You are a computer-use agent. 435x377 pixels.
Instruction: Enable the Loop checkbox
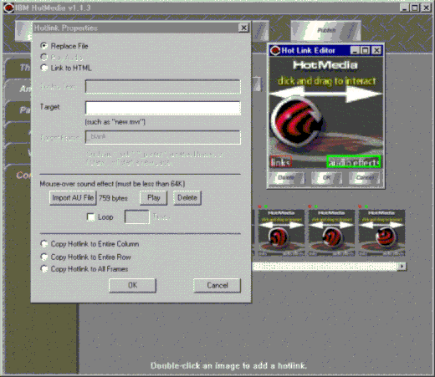coord(91,217)
